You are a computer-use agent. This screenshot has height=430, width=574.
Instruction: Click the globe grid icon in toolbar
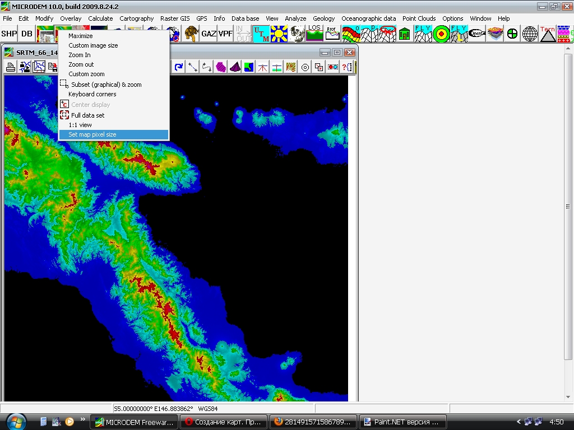click(530, 34)
